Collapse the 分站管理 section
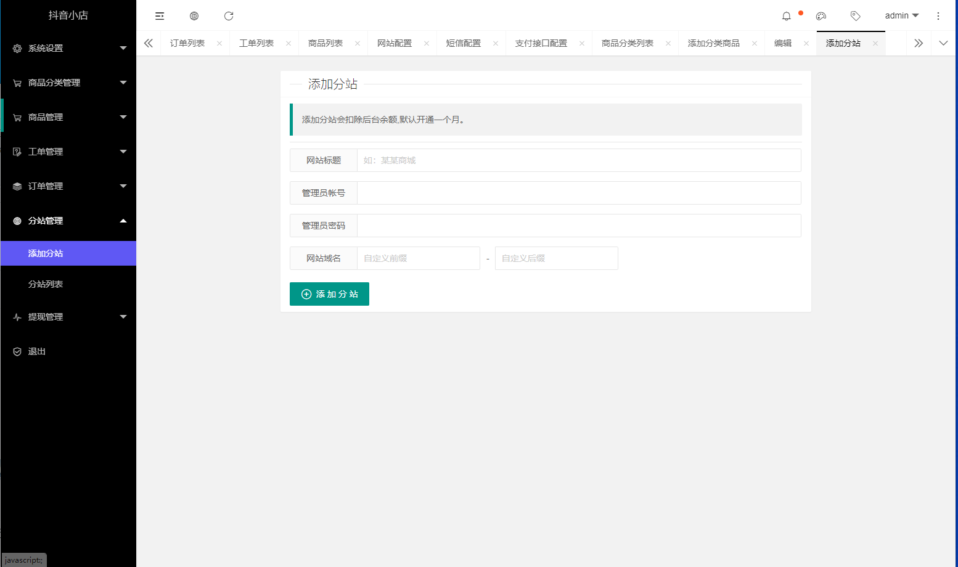958x567 pixels. [x=68, y=220]
